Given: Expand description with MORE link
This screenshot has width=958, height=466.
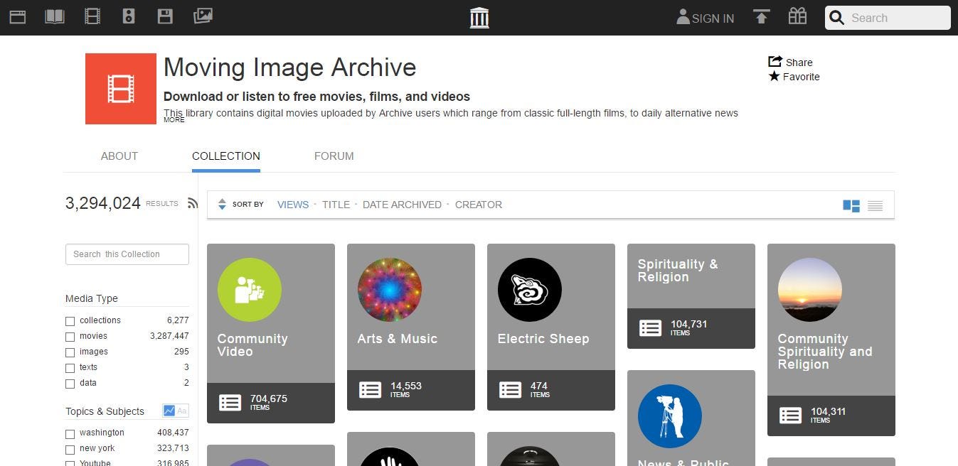Looking at the screenshot, I should pyautogui.click(x=174, y=120).
